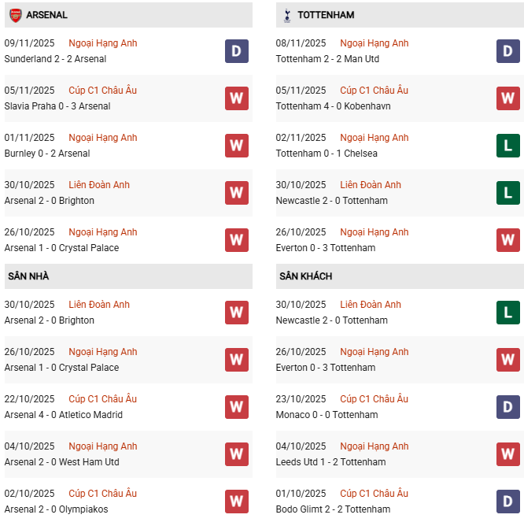Image resolution: width=524 pixels, height=522 pixels.
Task: Click the W badge for Burnley vs Arsenal
Action: pos(236,146)
